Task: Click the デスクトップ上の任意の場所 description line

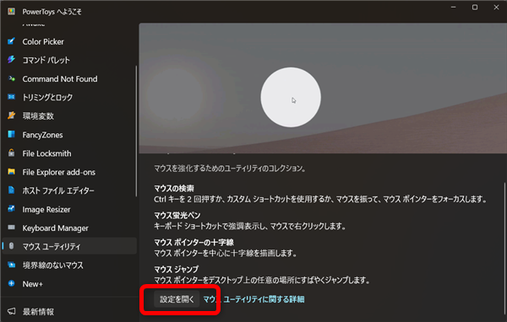Action: (x=262, y=280)
